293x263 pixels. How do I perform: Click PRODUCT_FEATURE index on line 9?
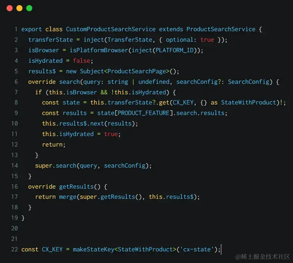tap(143, 113)
